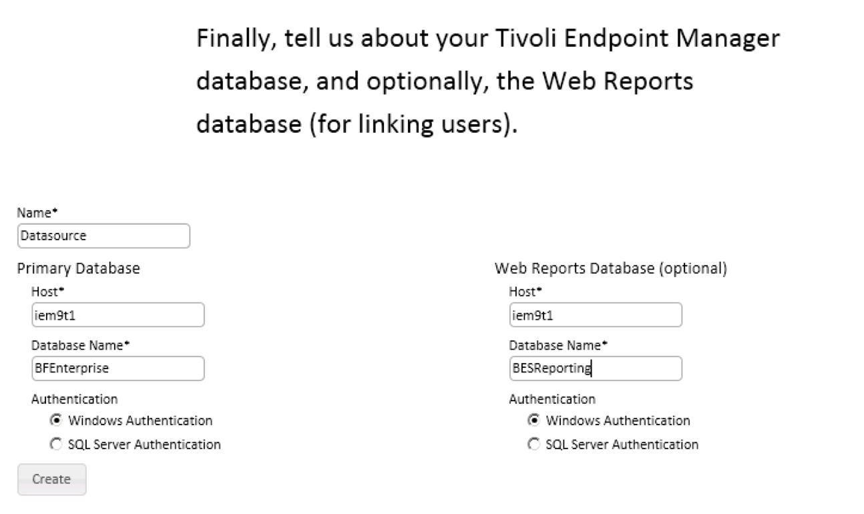Select Windows Authentication for Primary Database
Viewport: 864px width, 514px height.
tap(57, 421)
